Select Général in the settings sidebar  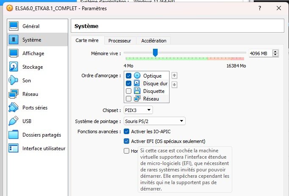point(31,26)
